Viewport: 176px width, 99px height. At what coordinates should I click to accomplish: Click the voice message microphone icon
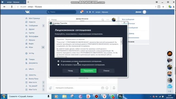tap(114, 88)
